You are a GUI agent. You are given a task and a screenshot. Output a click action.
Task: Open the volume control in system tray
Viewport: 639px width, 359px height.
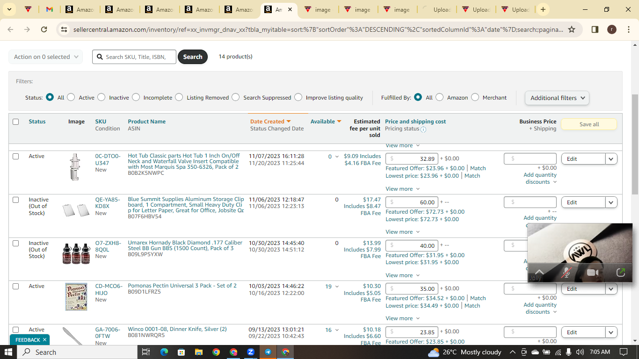(x=580, y=352)
